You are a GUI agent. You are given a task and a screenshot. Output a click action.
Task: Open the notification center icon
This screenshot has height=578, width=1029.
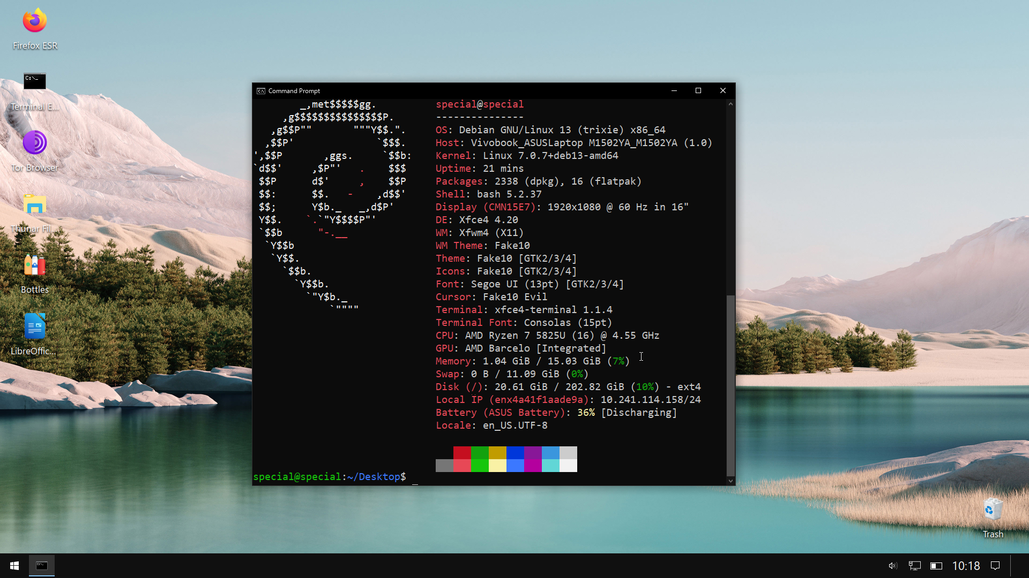point(995,566)
